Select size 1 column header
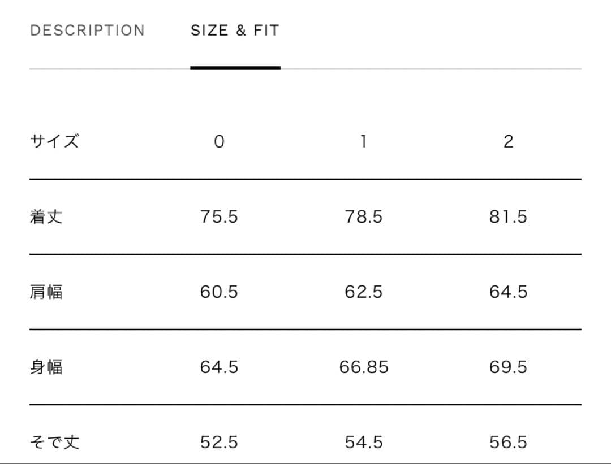The image size is (611, 464). 364,142
